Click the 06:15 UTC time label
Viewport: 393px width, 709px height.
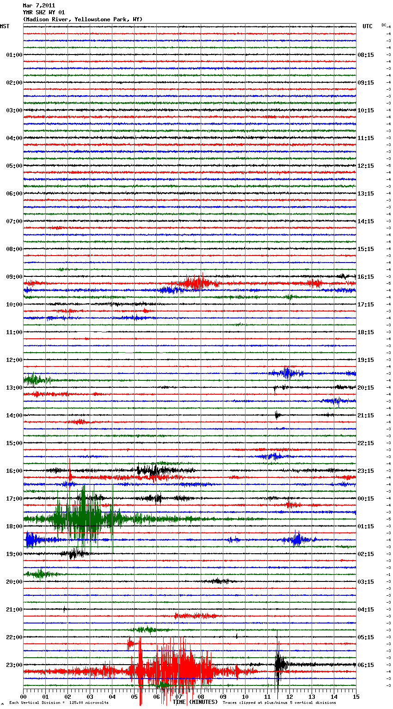tap(366, 665)
